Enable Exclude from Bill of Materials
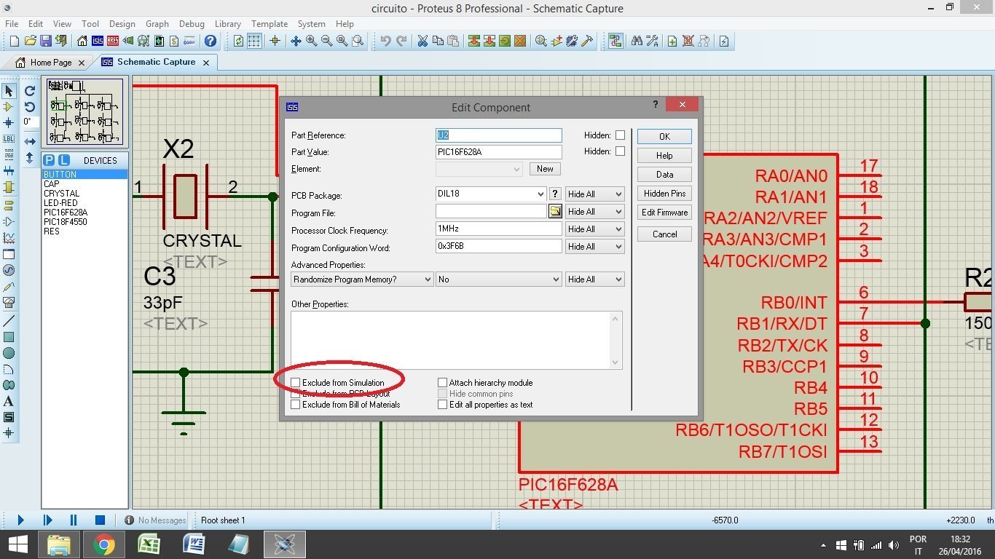Screen dimensions: 995x559 click(296, 405)
